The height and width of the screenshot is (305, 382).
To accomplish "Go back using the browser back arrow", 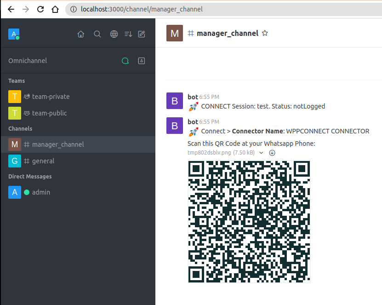I will tap(11, 9).
